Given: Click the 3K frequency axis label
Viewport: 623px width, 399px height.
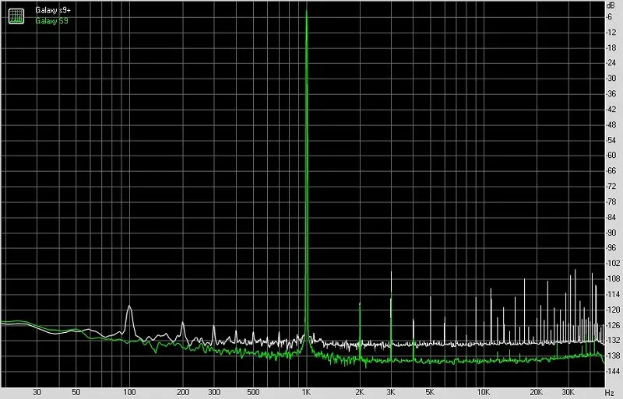Looking at the screenshot, I should tap(391, 392).
